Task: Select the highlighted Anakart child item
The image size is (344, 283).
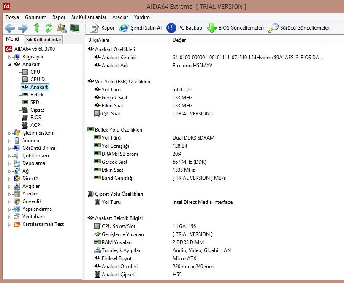Action: (x=35, y=87)
